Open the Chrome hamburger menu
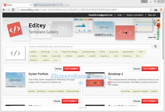Image resolution: width=165 pixels, height=112 pixels. click(x=161, y=10)
